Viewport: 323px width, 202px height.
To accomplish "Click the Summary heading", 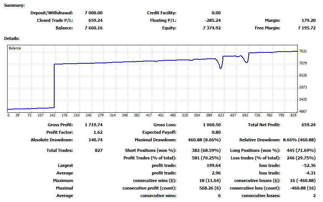I will tap(14, 5).
